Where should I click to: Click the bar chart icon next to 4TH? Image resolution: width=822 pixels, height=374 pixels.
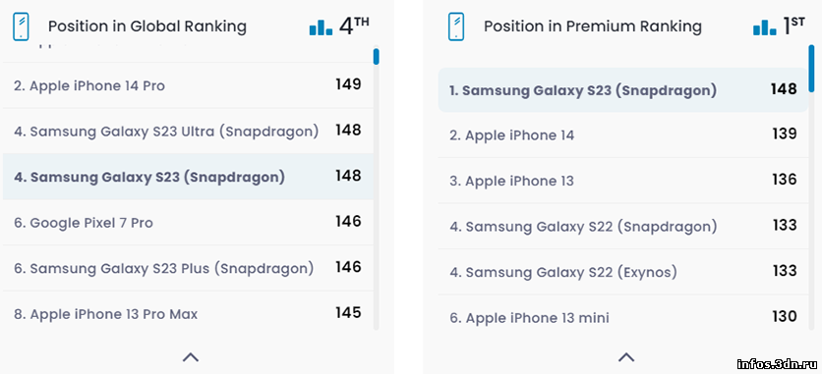tap(321, 27)
